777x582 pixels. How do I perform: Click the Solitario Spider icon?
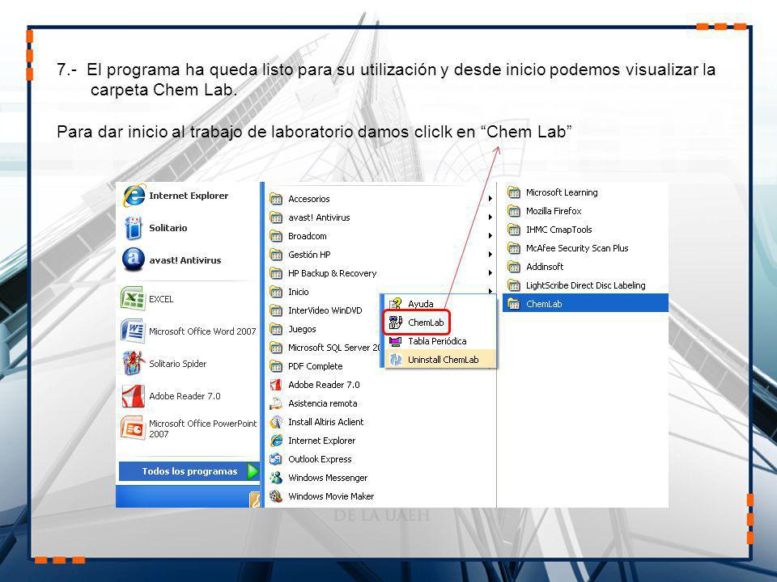click(x=133, y=363)
